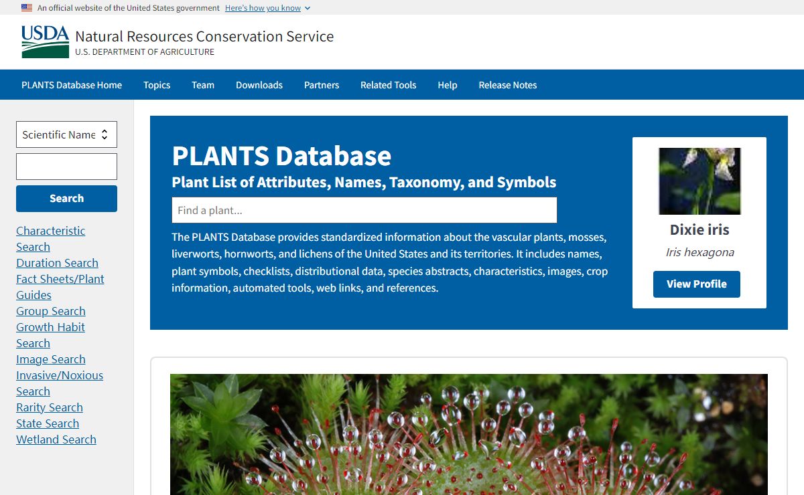
Task: Click the sidebar search text box
Action: click(66, 167)
